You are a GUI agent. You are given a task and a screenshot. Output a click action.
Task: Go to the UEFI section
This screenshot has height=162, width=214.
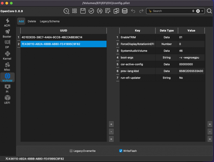[x=7, y=99]
